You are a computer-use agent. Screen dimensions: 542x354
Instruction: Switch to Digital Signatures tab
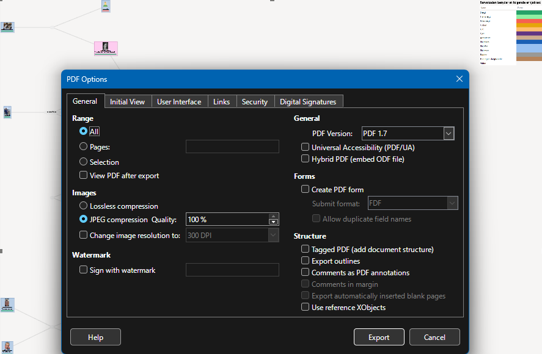pyautogui.click(x=308, y=101)
